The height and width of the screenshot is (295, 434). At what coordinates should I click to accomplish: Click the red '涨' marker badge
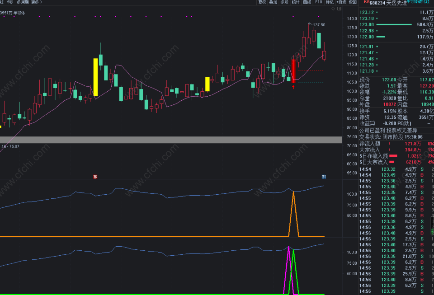click(95, 177)
